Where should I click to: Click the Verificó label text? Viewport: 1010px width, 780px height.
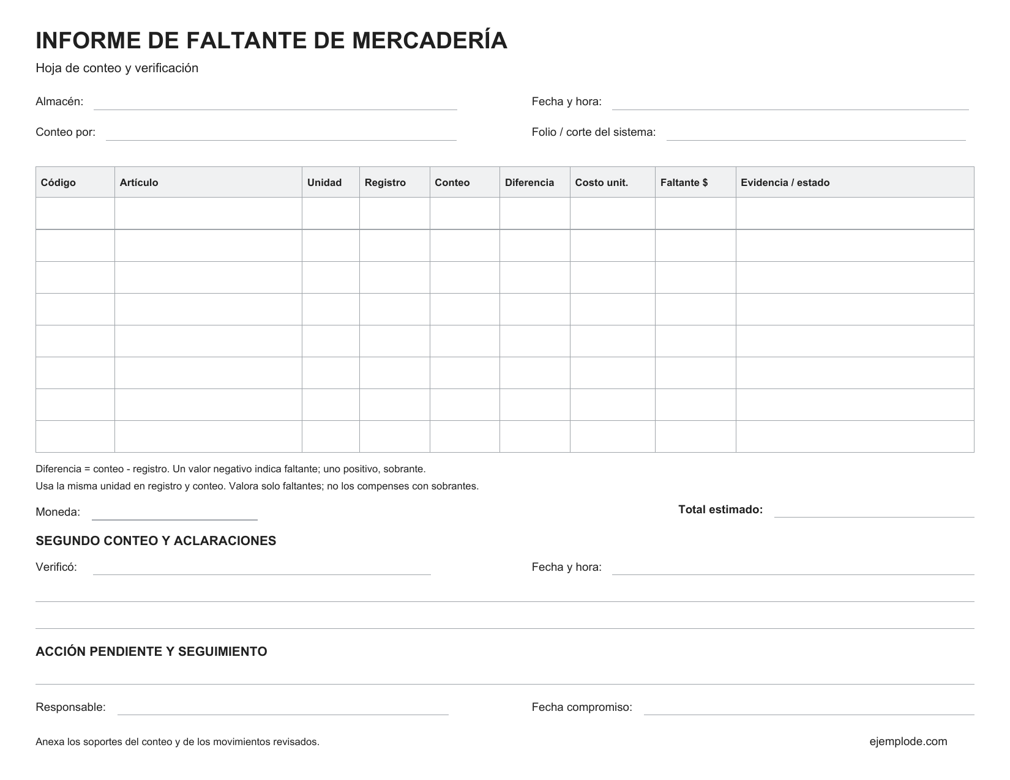pyautogui.click(x=56, y=567)
